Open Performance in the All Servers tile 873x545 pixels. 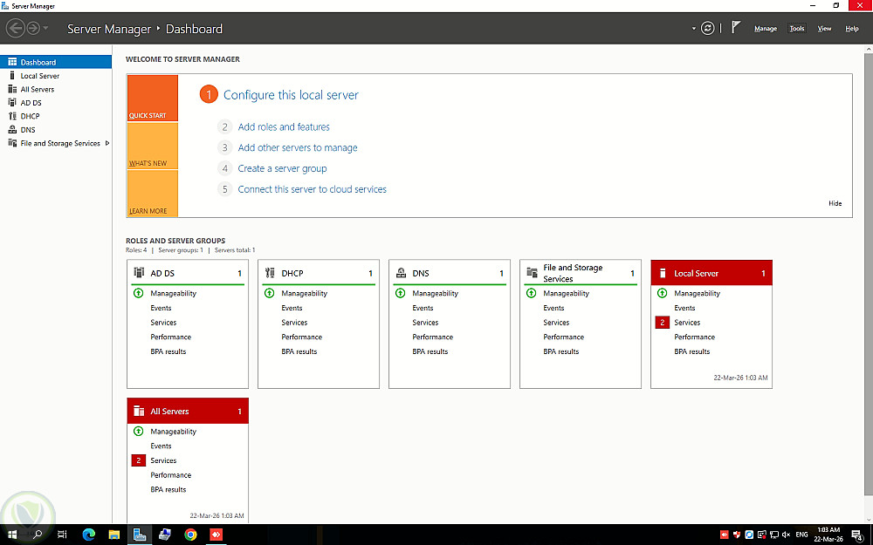(x=171, y=475)
